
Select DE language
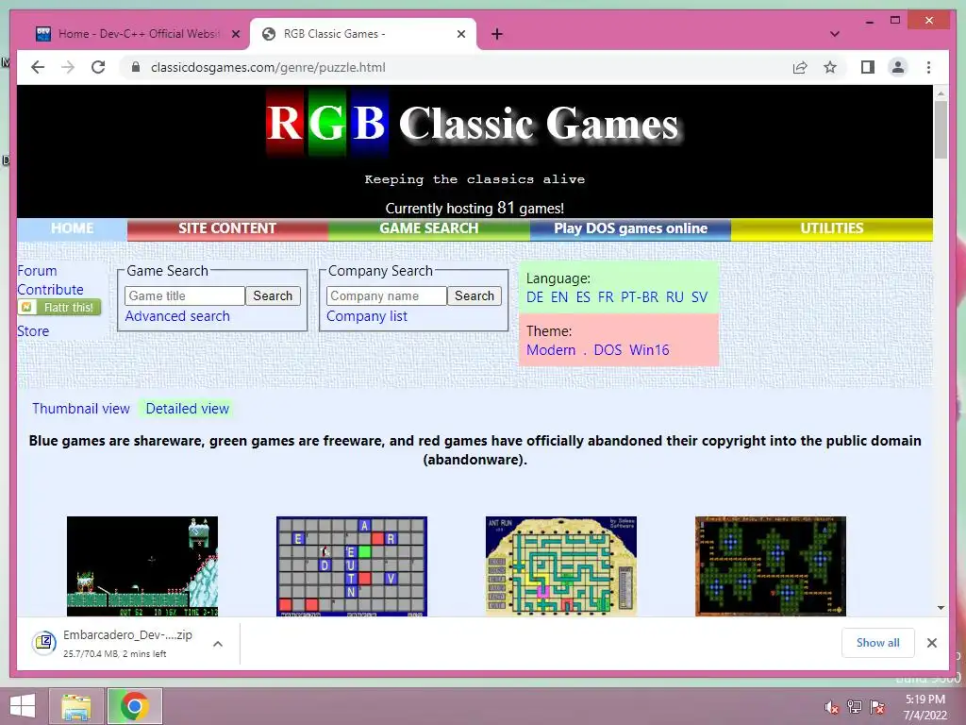coord(535,297)
